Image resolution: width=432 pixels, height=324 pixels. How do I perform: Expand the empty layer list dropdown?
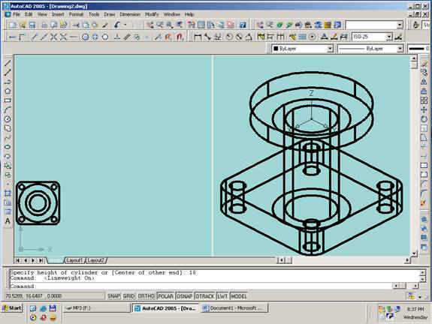tap(400, 25)
